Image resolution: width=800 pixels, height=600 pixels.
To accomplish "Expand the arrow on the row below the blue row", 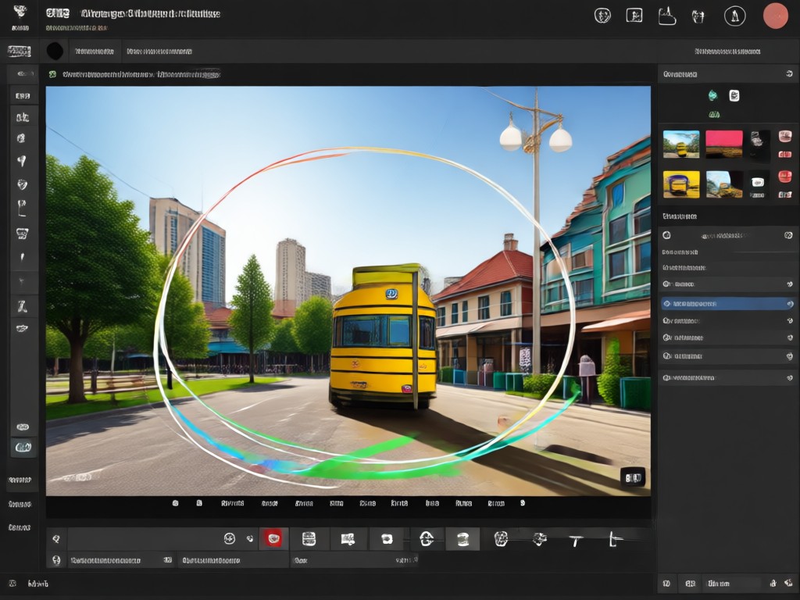I will (790, 321).
